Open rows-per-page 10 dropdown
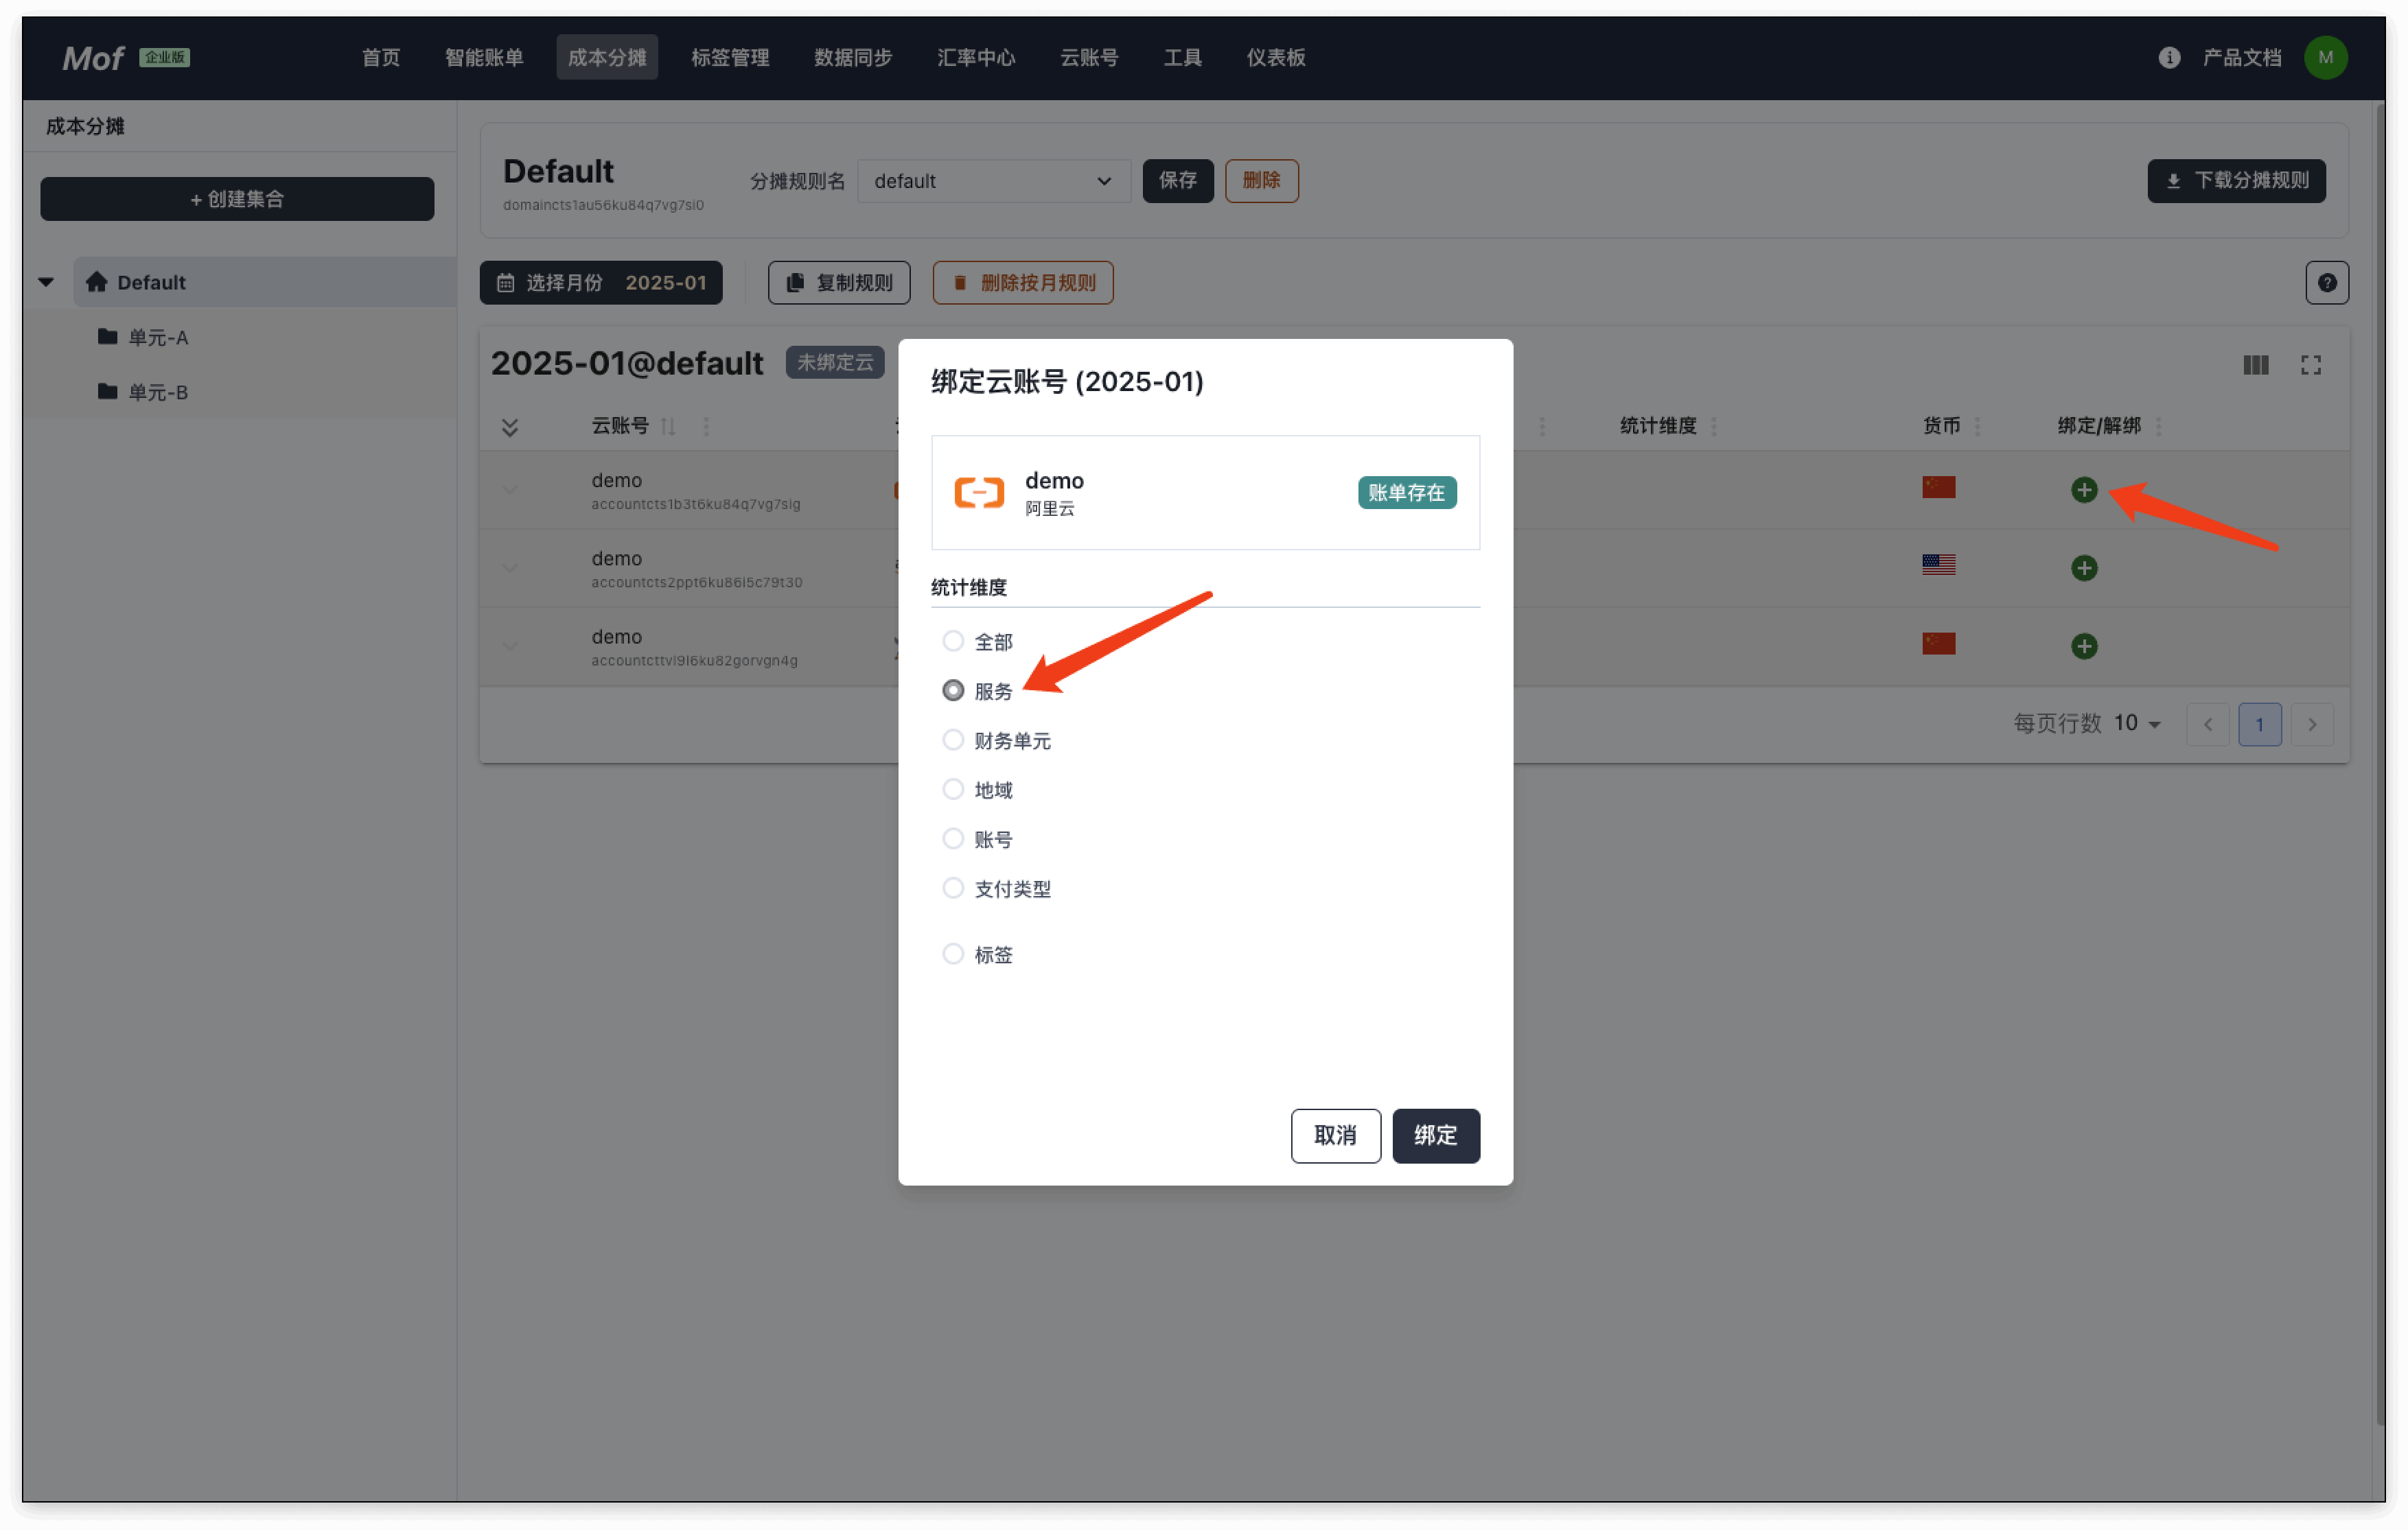This screenshot has height=1530, width=2408. (x=2137, y=724)
